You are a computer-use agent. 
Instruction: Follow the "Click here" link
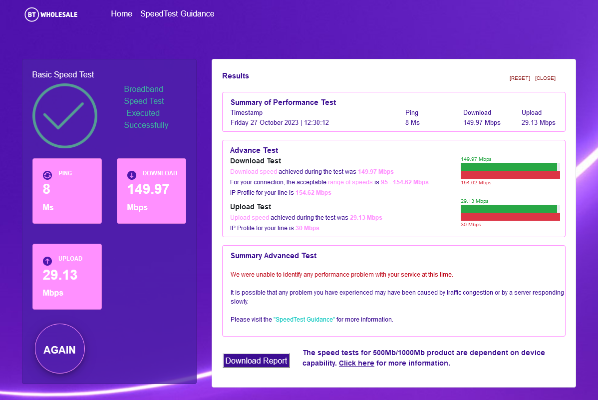356,363
